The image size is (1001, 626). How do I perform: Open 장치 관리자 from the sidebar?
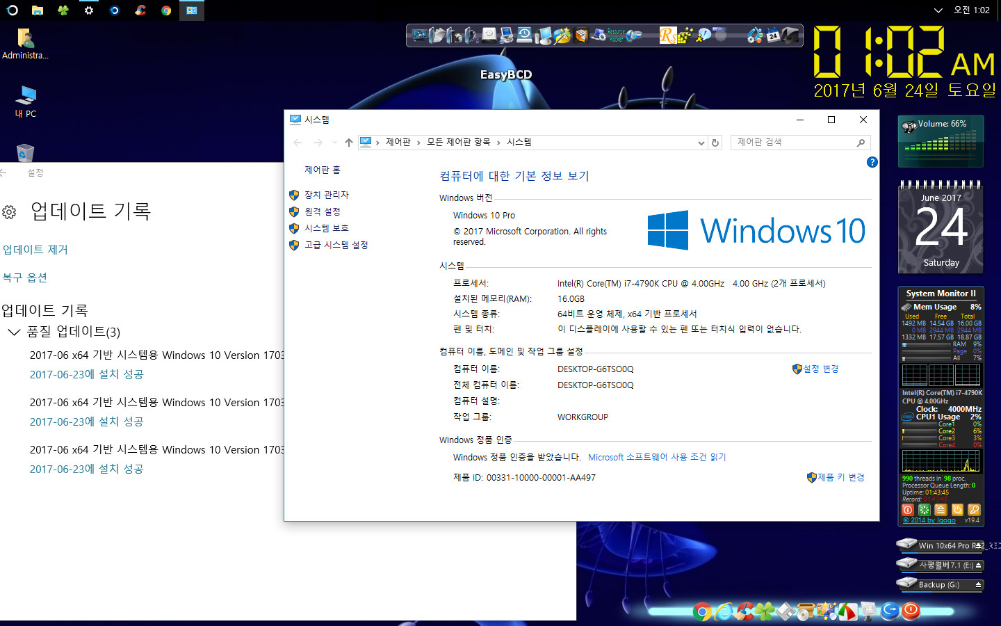(x=326, y=195)
